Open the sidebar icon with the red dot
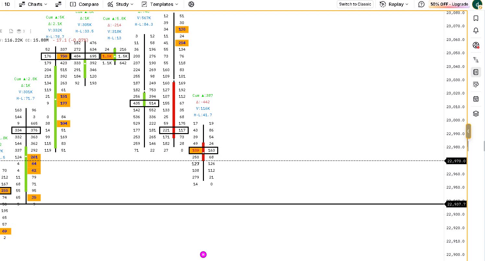Image resolution: width=485 pixels, height=261 pixels. pyautogui.click(x=476, y=45)
